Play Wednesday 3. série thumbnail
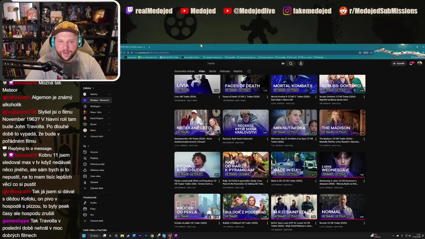425x239 pixels. (x=342, y=164)
